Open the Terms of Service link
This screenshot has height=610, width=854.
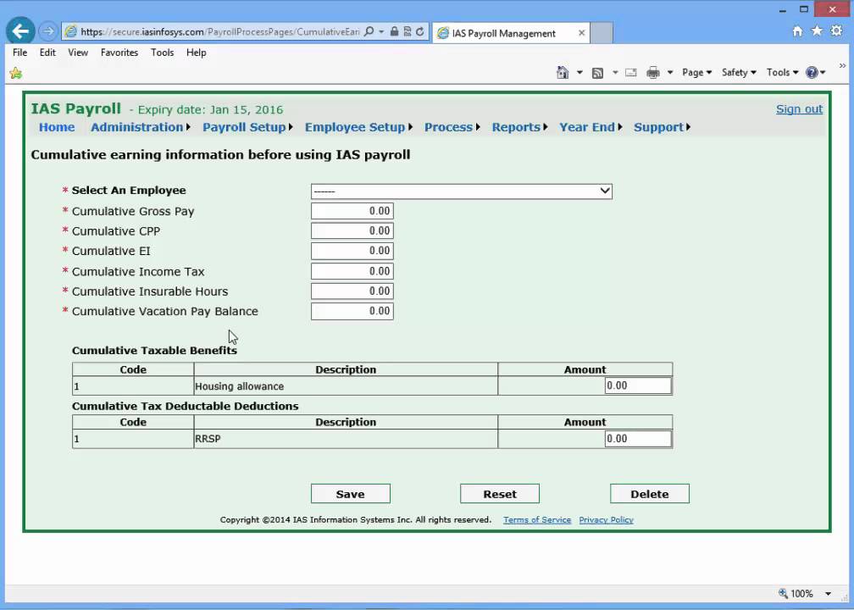tap(537, 519)
